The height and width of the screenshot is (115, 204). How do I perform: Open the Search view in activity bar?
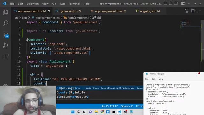point(5,23)
